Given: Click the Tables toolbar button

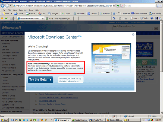Looking at the screenshot, I should 92,14.
